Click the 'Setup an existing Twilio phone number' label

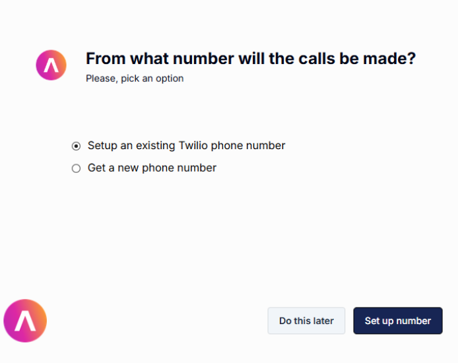[186, 145]
